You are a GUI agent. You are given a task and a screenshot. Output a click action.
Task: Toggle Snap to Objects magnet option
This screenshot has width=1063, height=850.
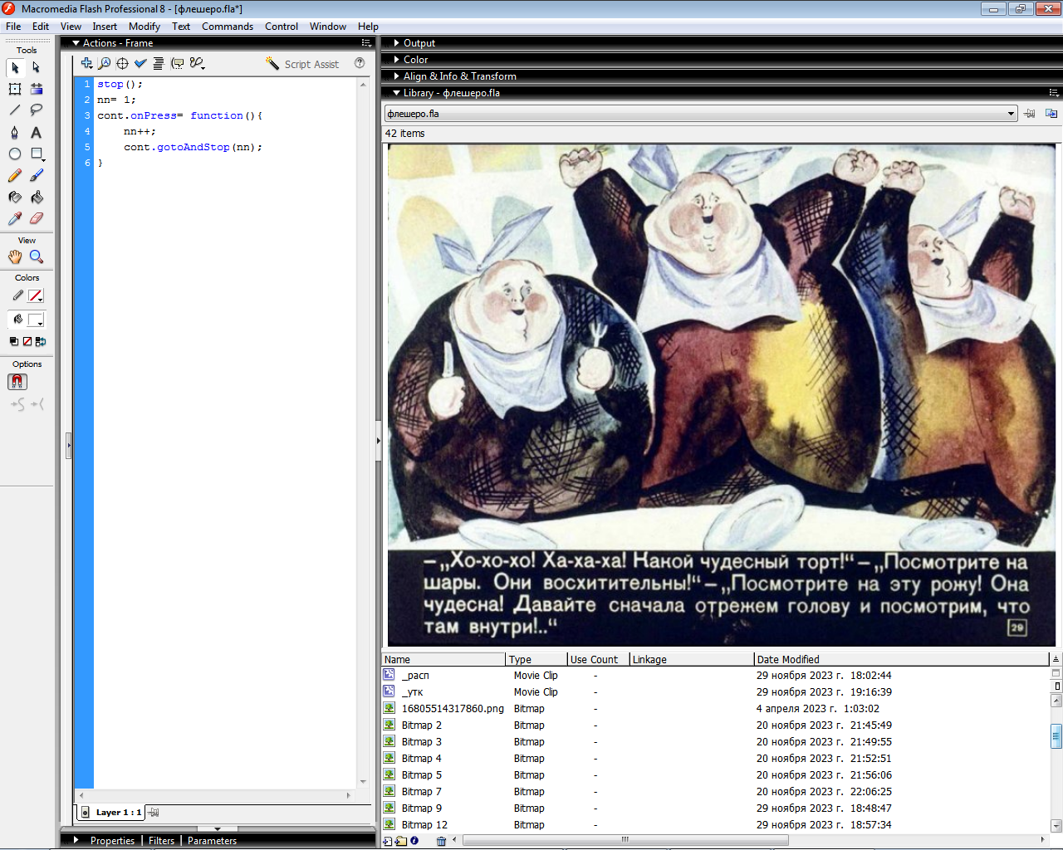point(17,382)
